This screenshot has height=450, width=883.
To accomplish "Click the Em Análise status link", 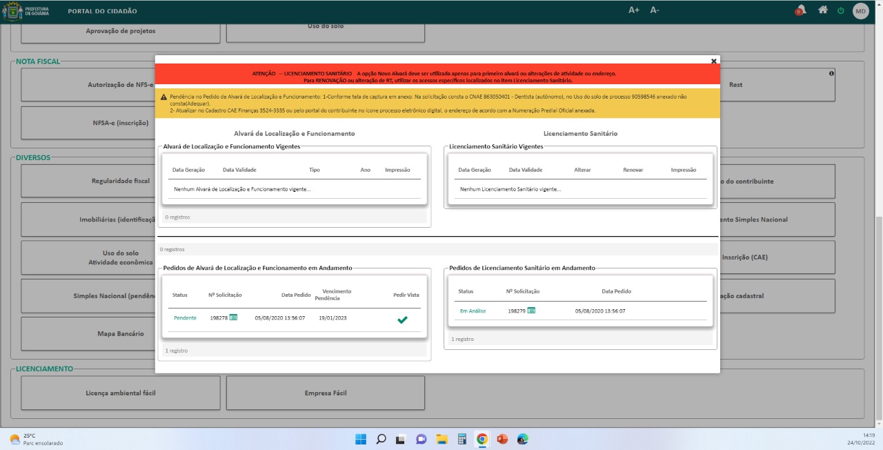I will (x=473, y=311).
